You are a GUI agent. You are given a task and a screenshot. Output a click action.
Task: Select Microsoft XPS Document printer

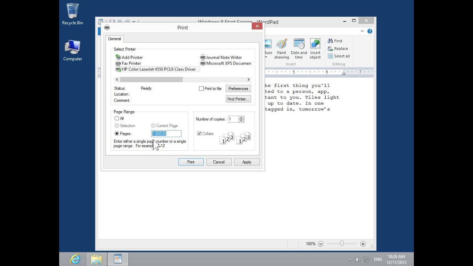click(x=226, y=63)
